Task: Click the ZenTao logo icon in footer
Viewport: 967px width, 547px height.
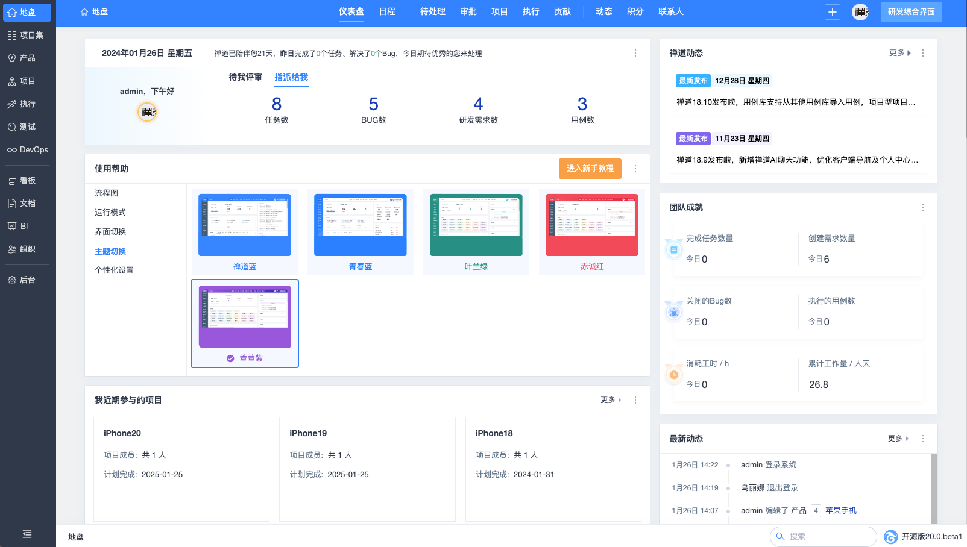Action: tap(890, 536)
